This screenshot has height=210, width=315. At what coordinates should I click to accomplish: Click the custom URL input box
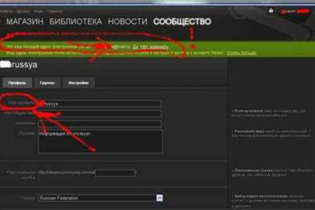click(x=115, y=173)
